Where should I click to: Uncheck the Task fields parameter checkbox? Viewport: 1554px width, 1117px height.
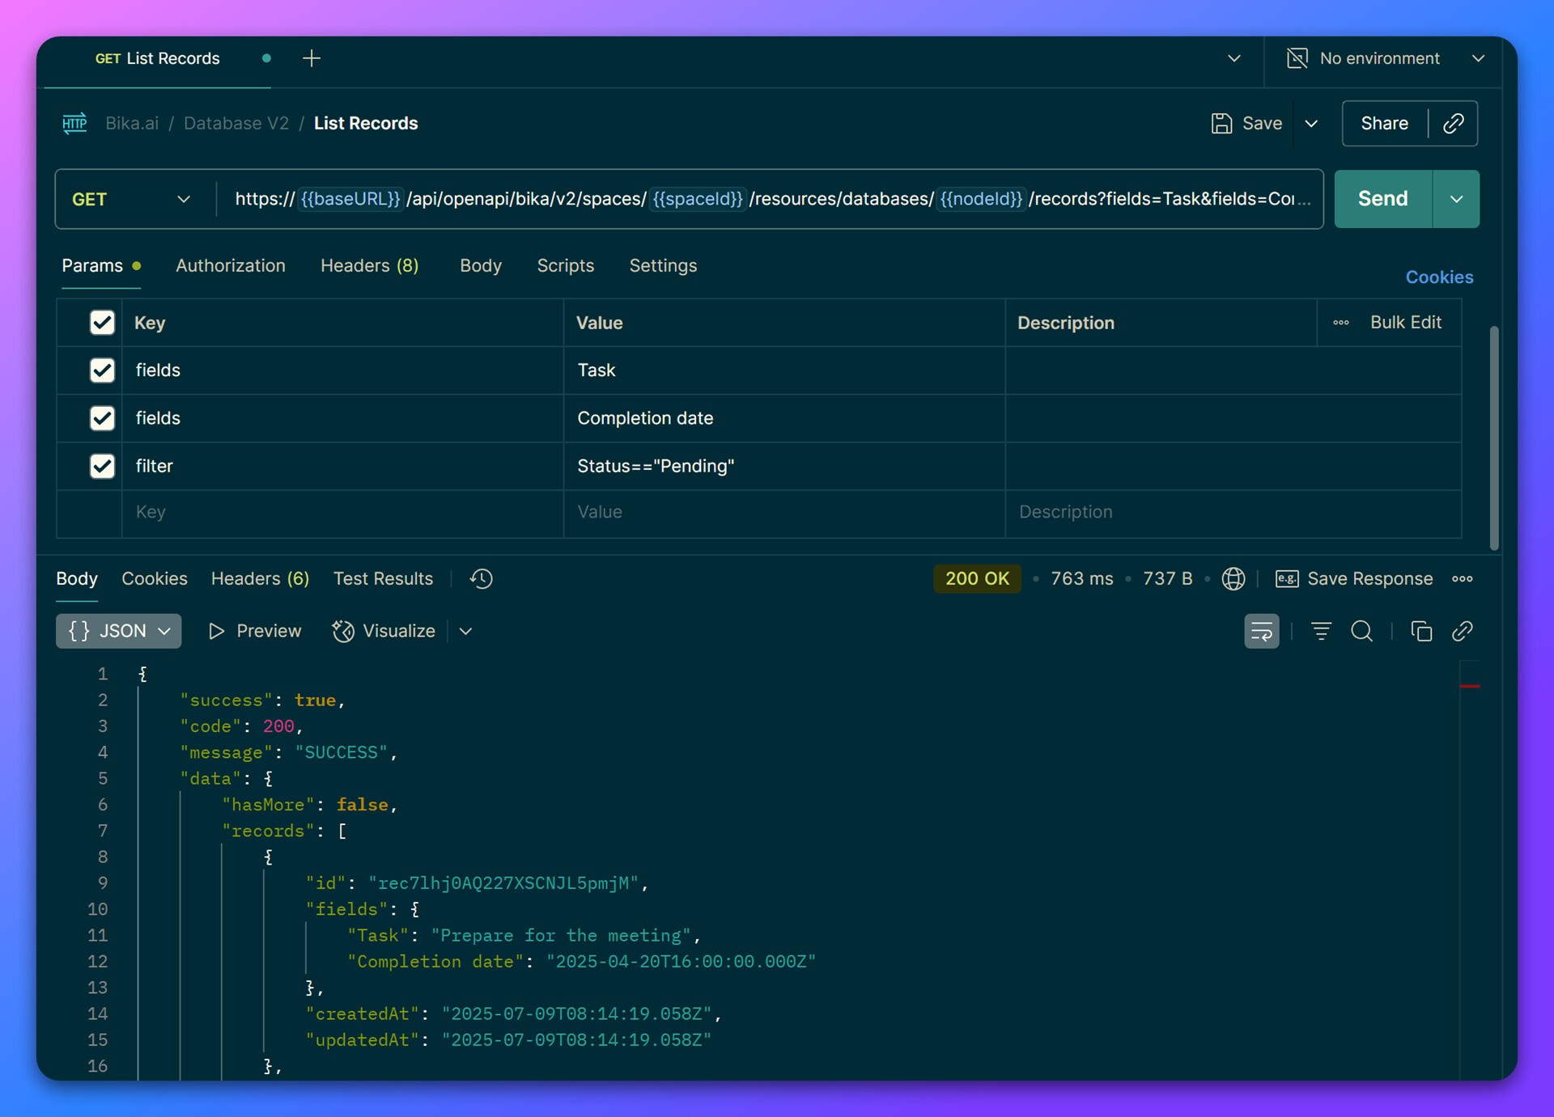tap(102, 370)
